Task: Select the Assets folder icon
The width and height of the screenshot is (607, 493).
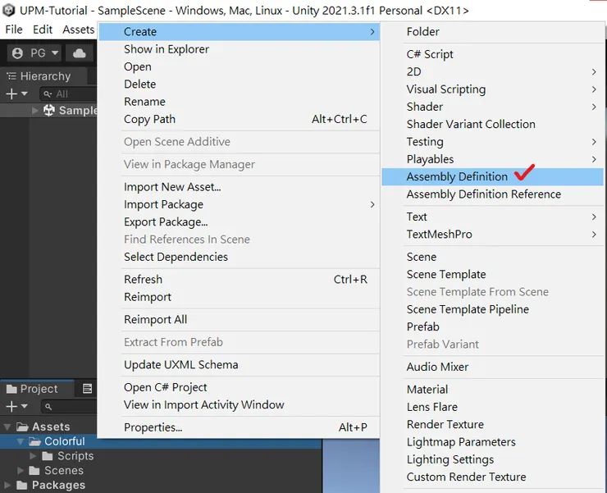Action: tap(22, 427)
